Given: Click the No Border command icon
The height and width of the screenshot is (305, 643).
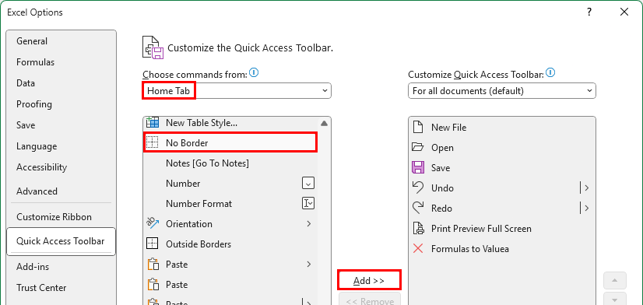Looking at the screenshot, I should pyautogui.click(x=153, y=142).
